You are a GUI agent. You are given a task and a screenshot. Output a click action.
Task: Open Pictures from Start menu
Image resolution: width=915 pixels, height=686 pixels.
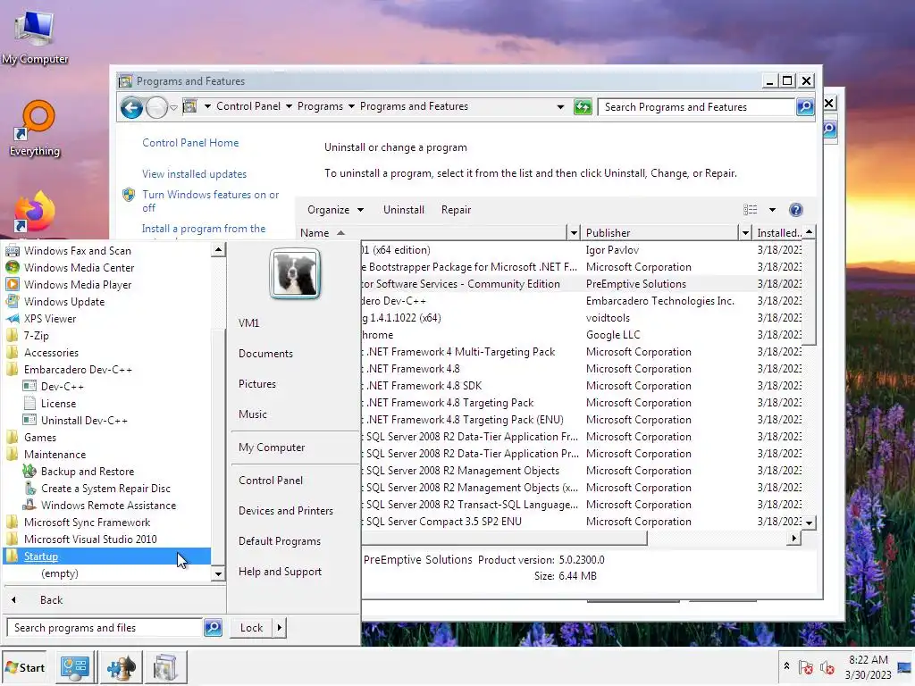coord(257,384)
